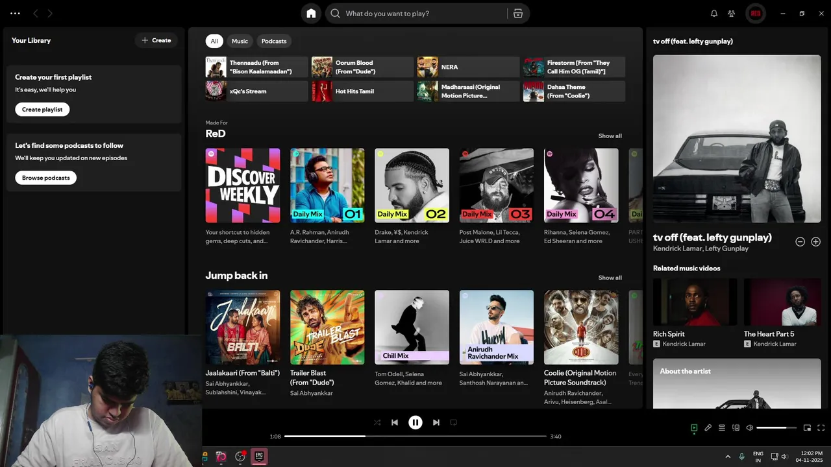Open the user profile avatar menu
The image size is (831, 467).
coord(756,14)
